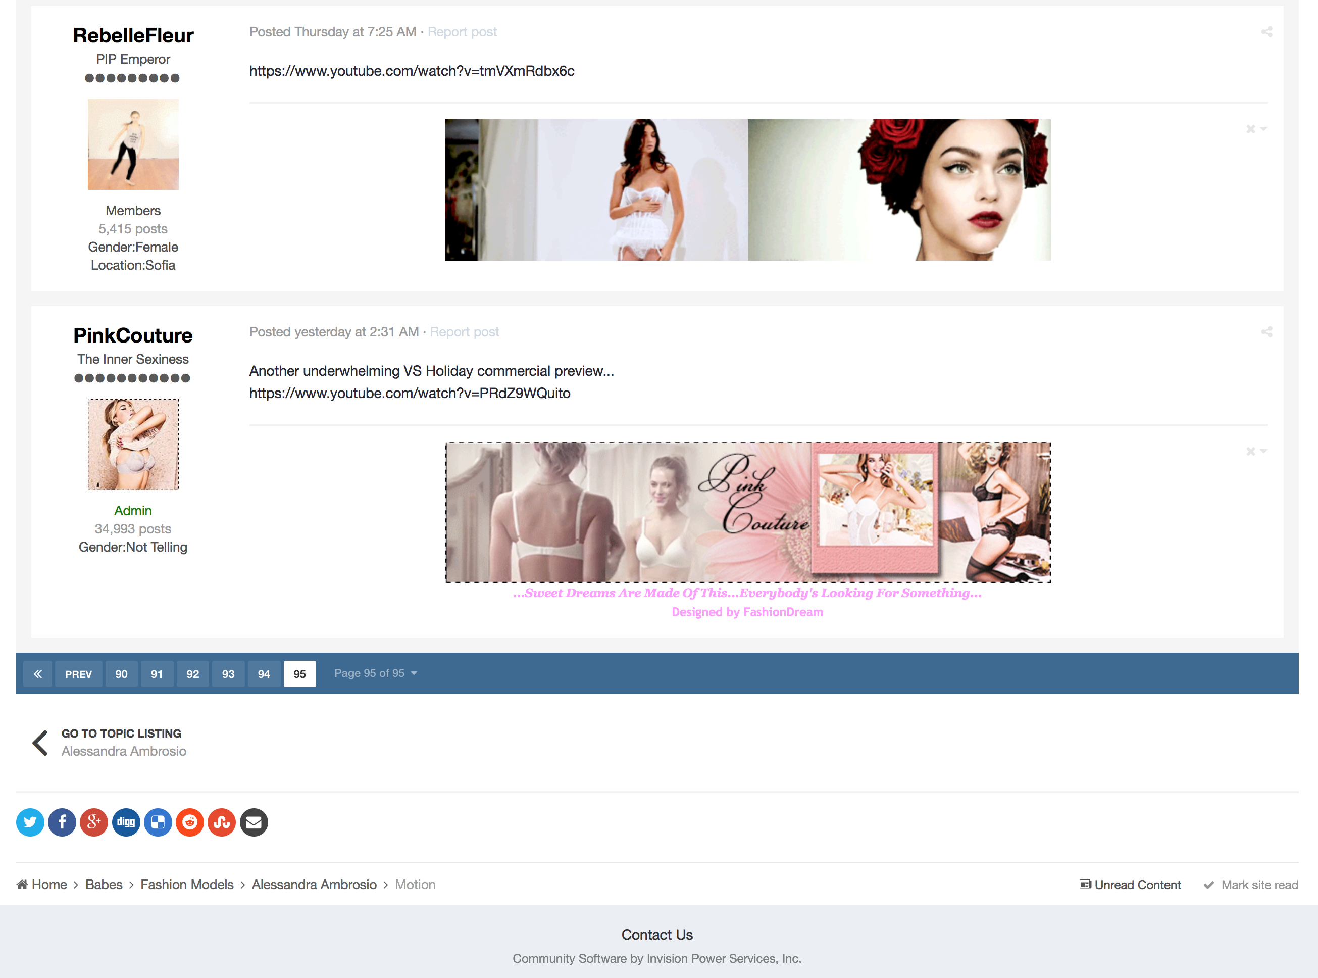Share topic via Google Plus icon

(x=94, y=822)
